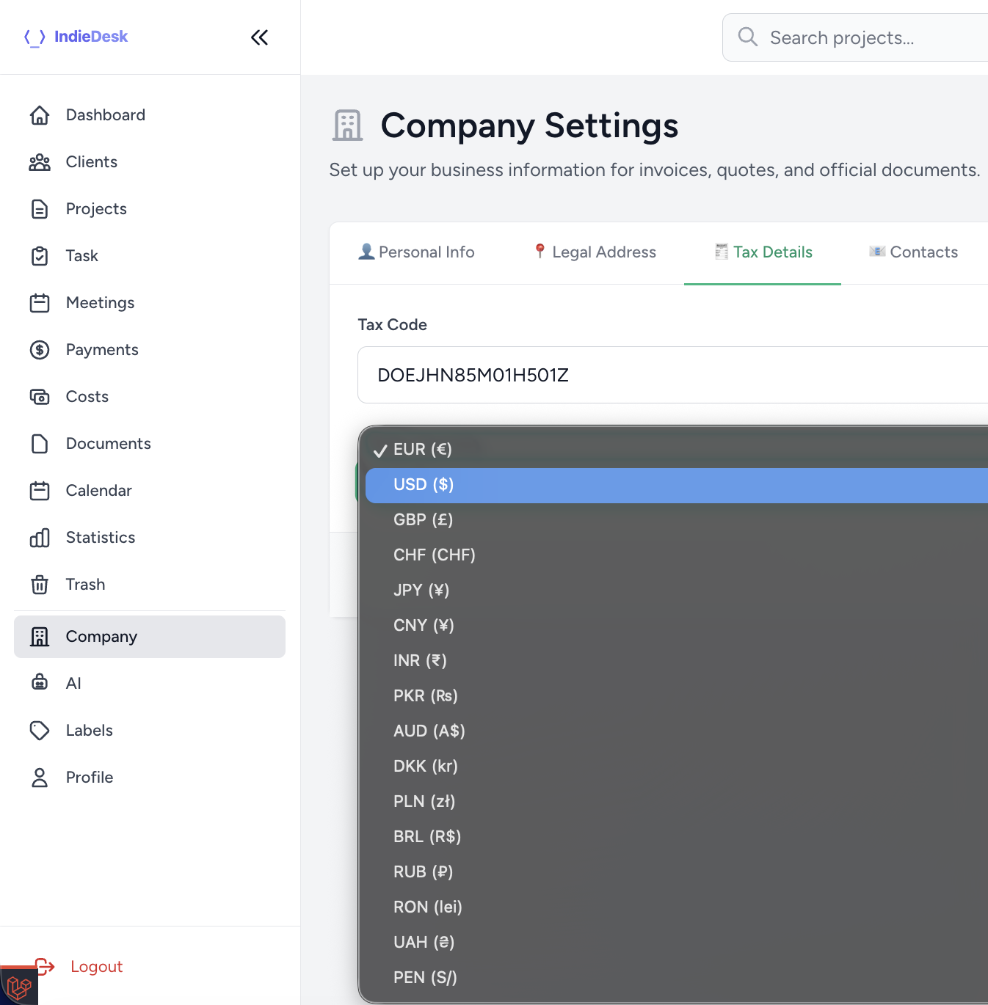Open Trash via the bin icon
Image resolution: width=988 pixels, height=1005 pixels.
pos(40,585)
